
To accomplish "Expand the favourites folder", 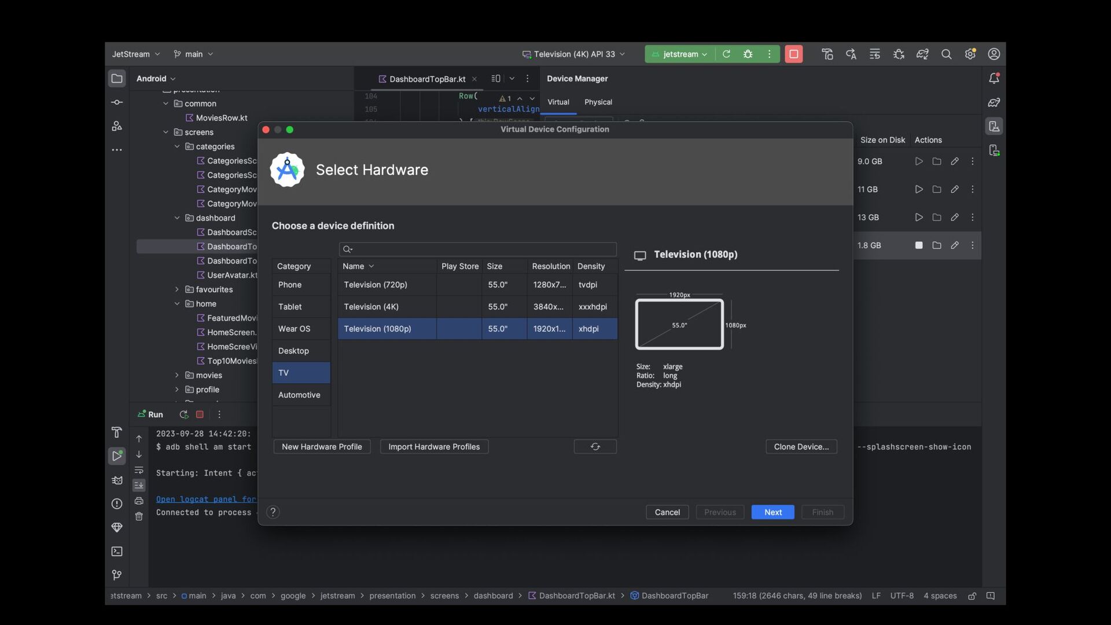I will [177, 289].
